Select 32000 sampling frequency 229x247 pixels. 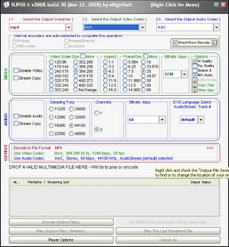pyautogui.click(x=71, y=117)
